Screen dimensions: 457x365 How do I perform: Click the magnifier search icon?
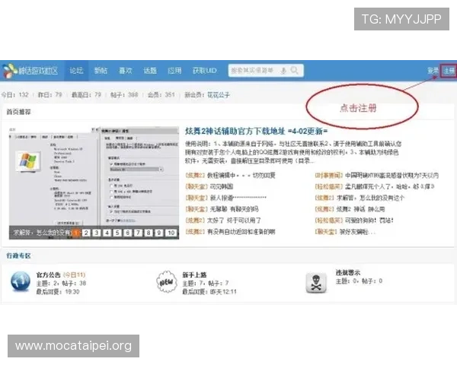click(x=295, y=70)
